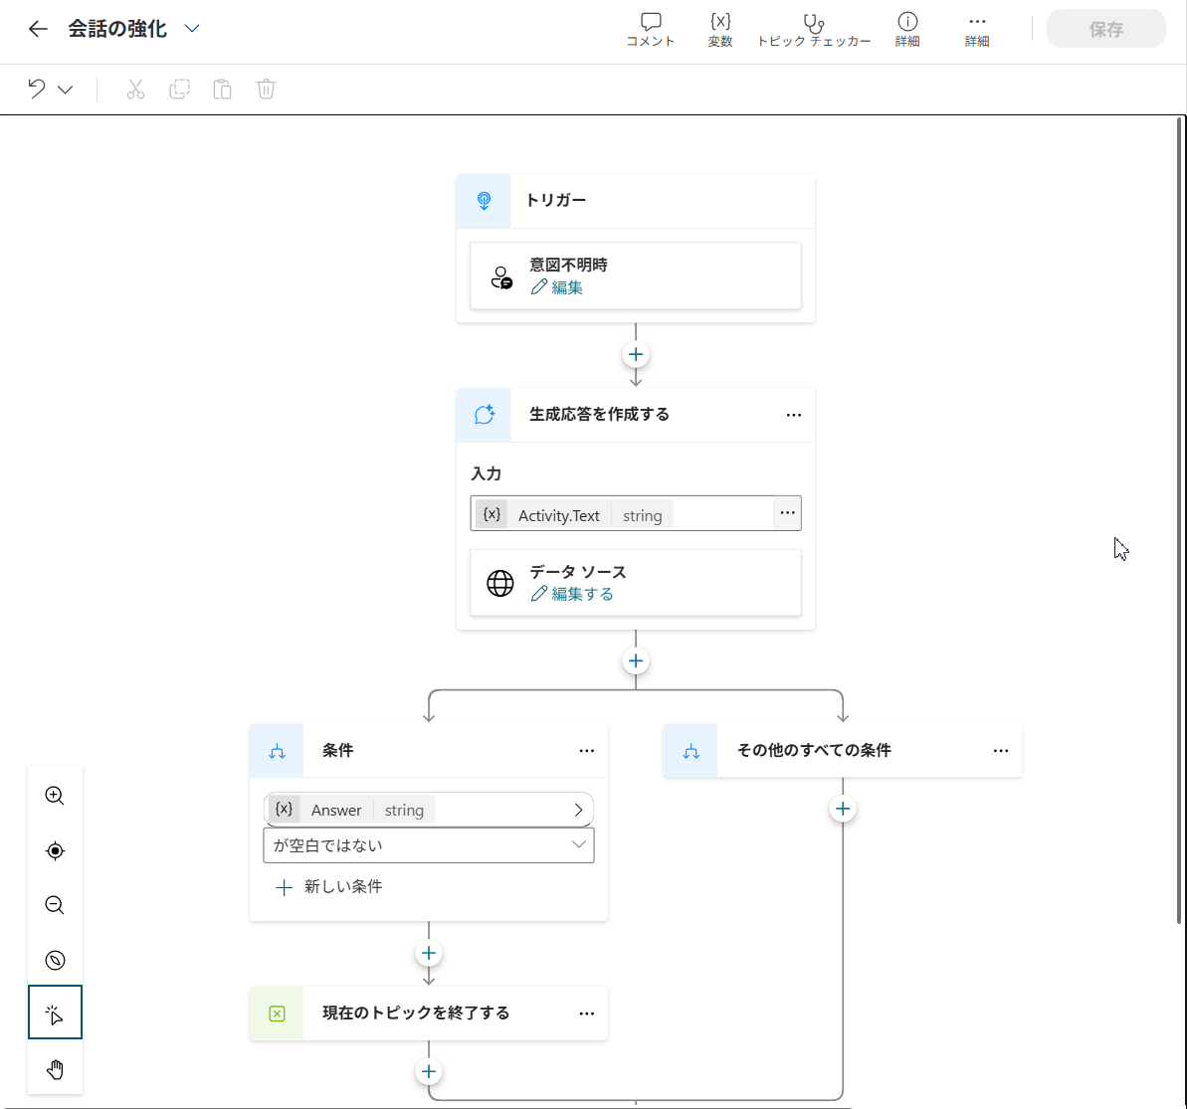Add a node under その他のすべての条件
The width and height of the screenshot is (1187, 1109).
(843, 810)
